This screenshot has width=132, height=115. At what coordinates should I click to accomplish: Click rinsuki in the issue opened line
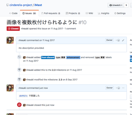click(x=25, y=28)
